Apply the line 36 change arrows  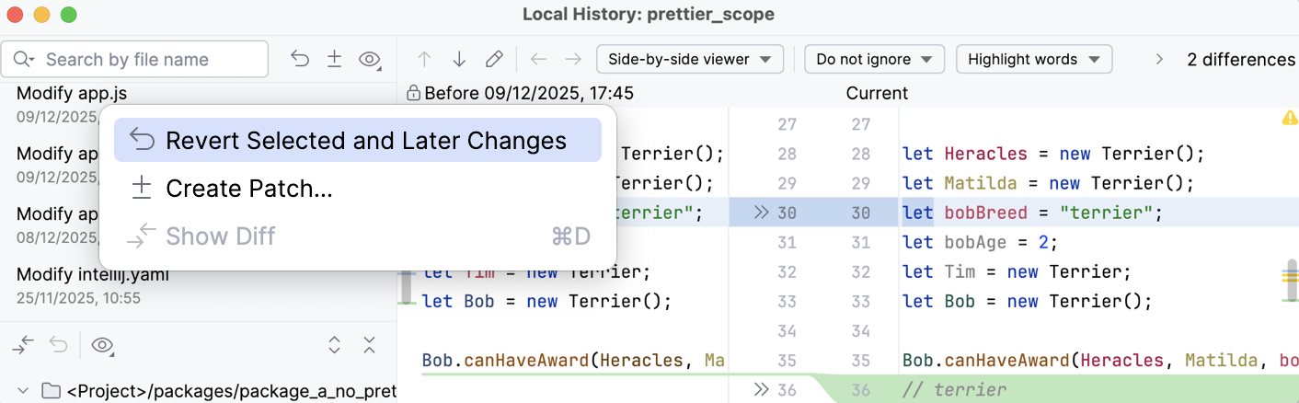(x=761, y=389)
